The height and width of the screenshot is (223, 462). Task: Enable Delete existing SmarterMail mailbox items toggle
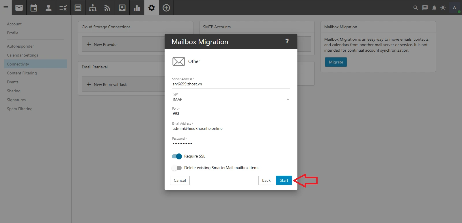177,168
